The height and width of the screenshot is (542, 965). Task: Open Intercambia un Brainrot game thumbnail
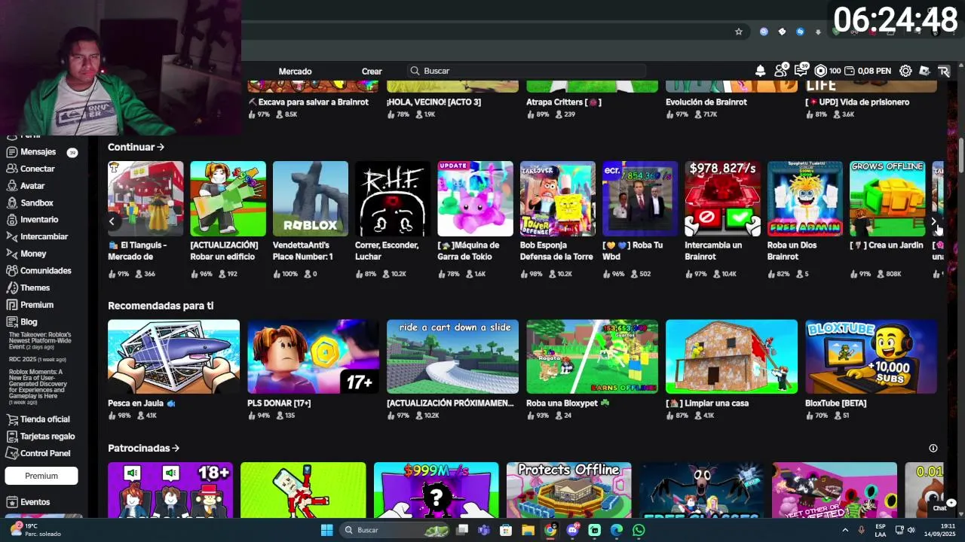point(722,199)
